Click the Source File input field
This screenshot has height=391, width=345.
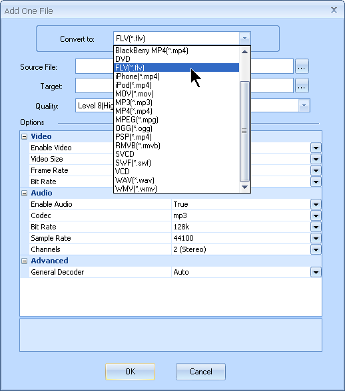pyautogui.click(x=184, y=66)
